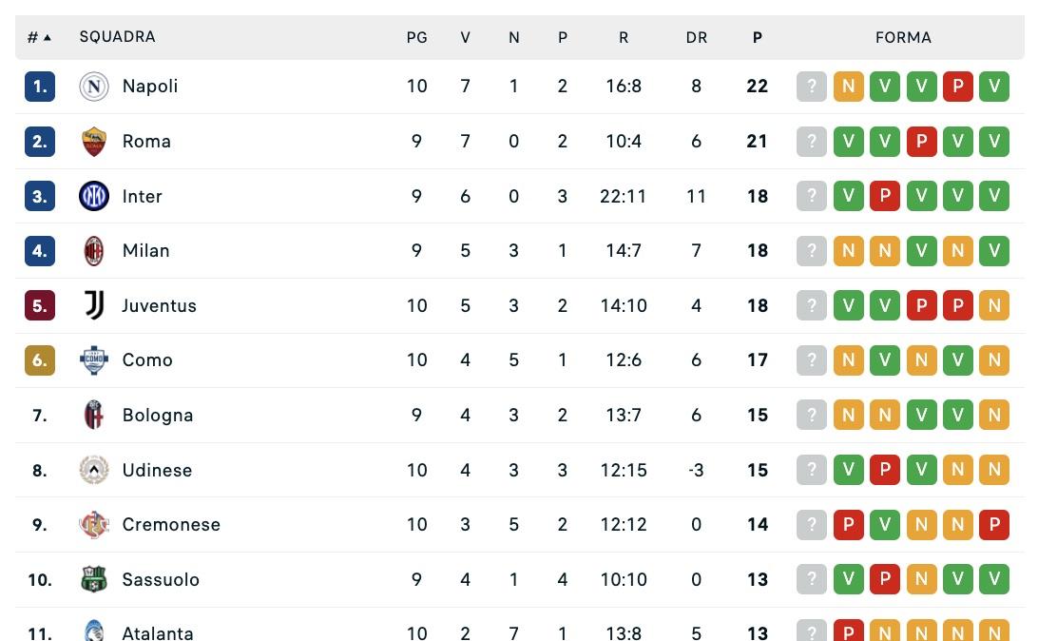Click the Napoli club crest
This screenshot has height=641, width=1038.
[94, 86]
